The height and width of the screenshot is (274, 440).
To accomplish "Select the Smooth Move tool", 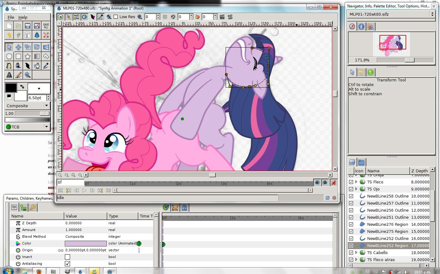I will tap(18, 47).
